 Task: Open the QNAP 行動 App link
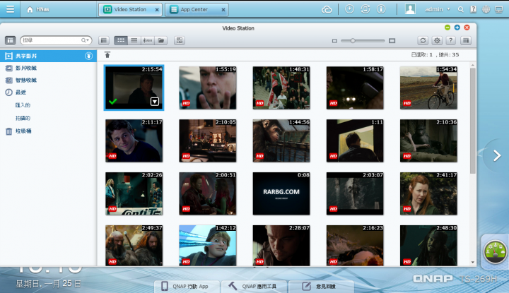[x=186, y=286]
